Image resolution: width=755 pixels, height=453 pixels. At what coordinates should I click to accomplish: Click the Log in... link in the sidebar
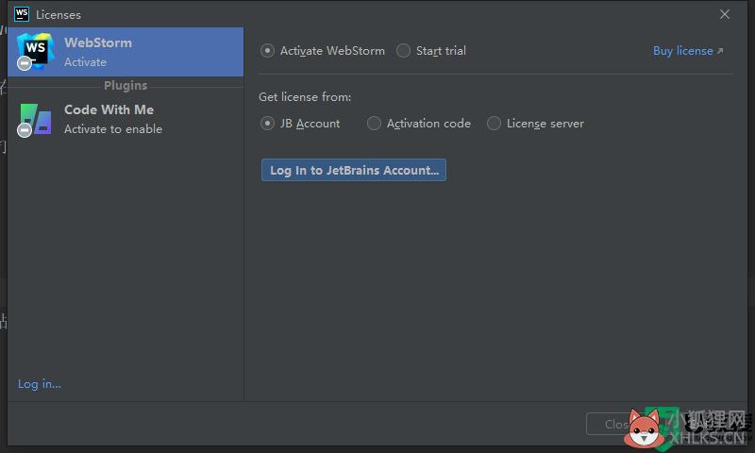tap(40, 384)
